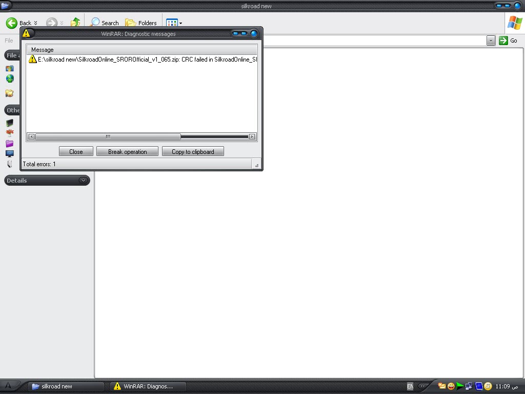Click the dark drive icon in Other Places
525x394 pixels.
10,123
